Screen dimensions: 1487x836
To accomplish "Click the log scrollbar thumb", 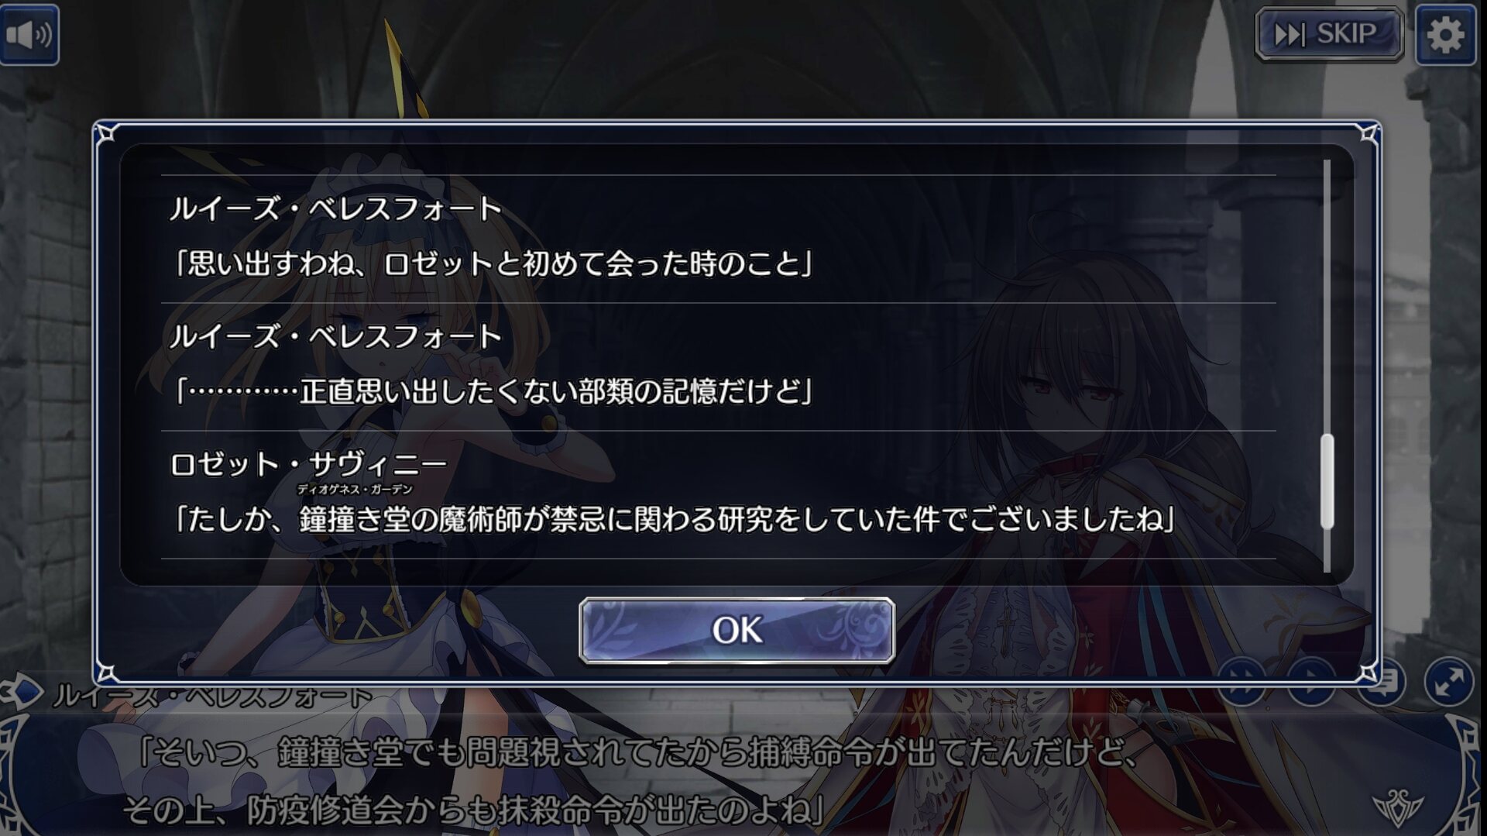I will (1327, 481).
